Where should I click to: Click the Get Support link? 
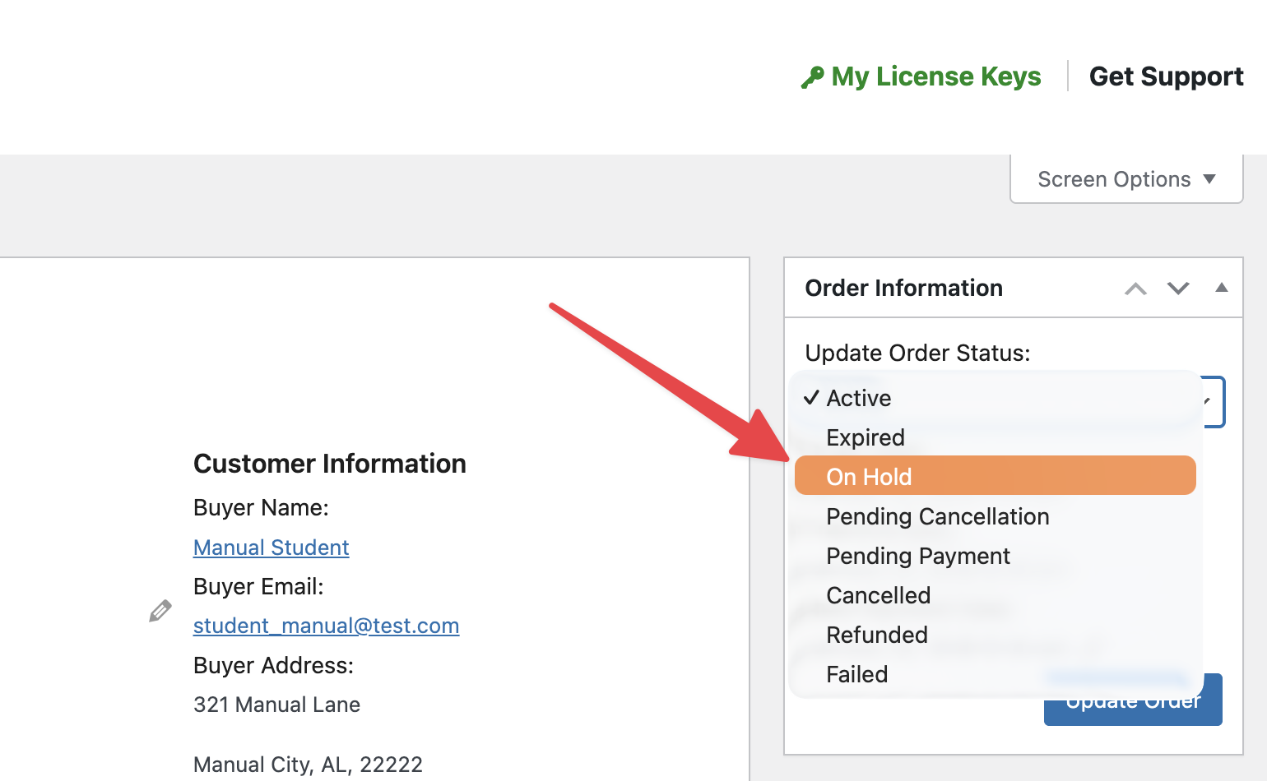point(1166,76)
